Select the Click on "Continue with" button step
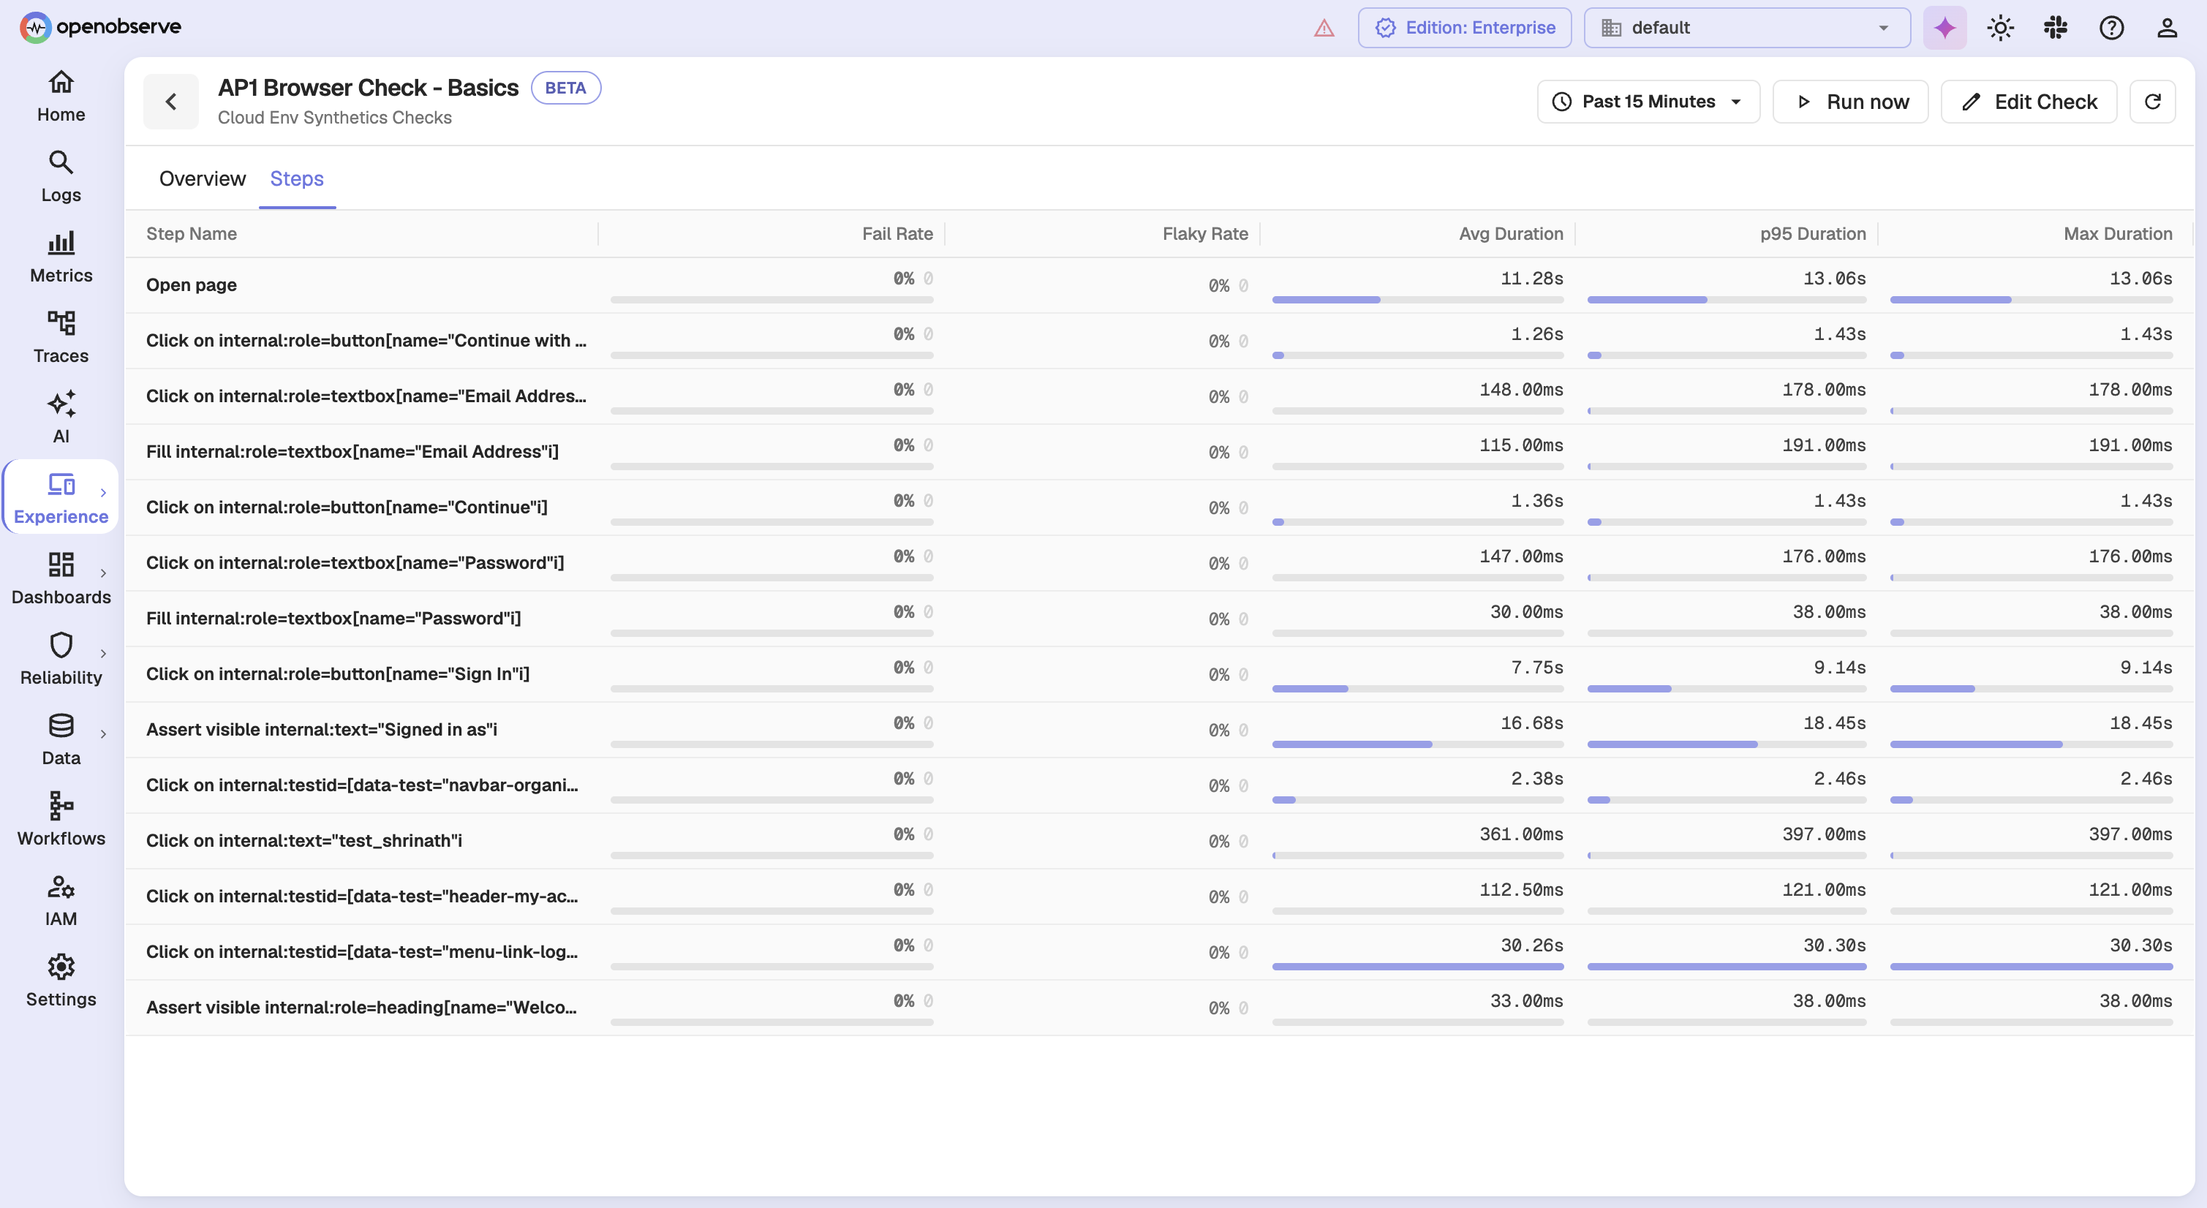Screen dimensions: 2207x1208 pyautogui.click(x=1159, y=341)
